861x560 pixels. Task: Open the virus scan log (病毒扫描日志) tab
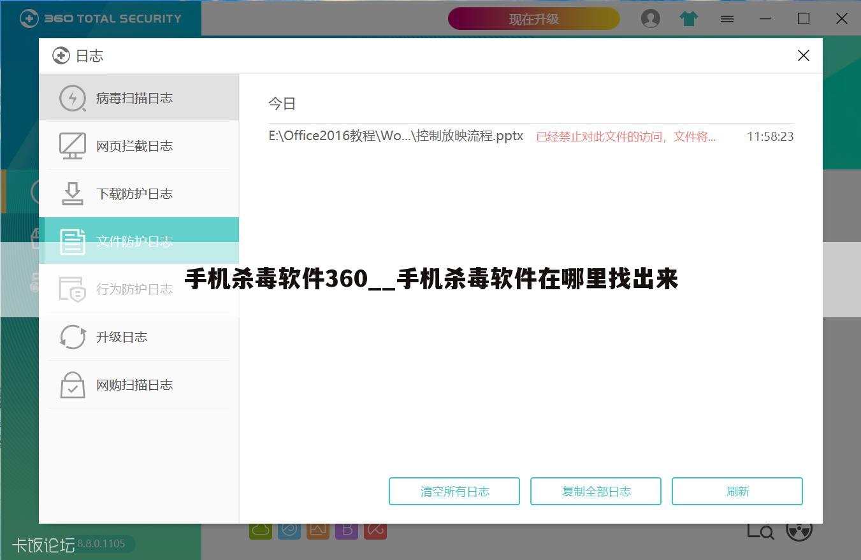(139, 97)
